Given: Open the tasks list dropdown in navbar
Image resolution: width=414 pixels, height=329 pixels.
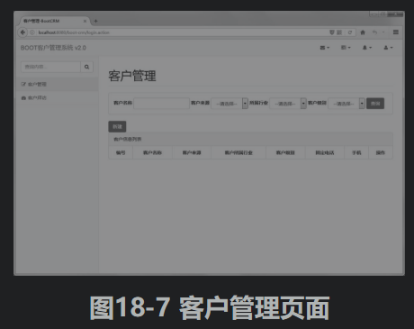Looking at the screenshot, I should click(346, 48).
